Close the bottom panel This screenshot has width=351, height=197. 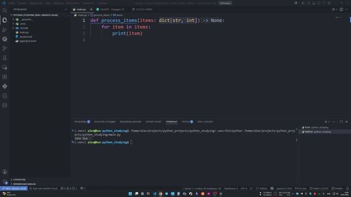point(346,121)
